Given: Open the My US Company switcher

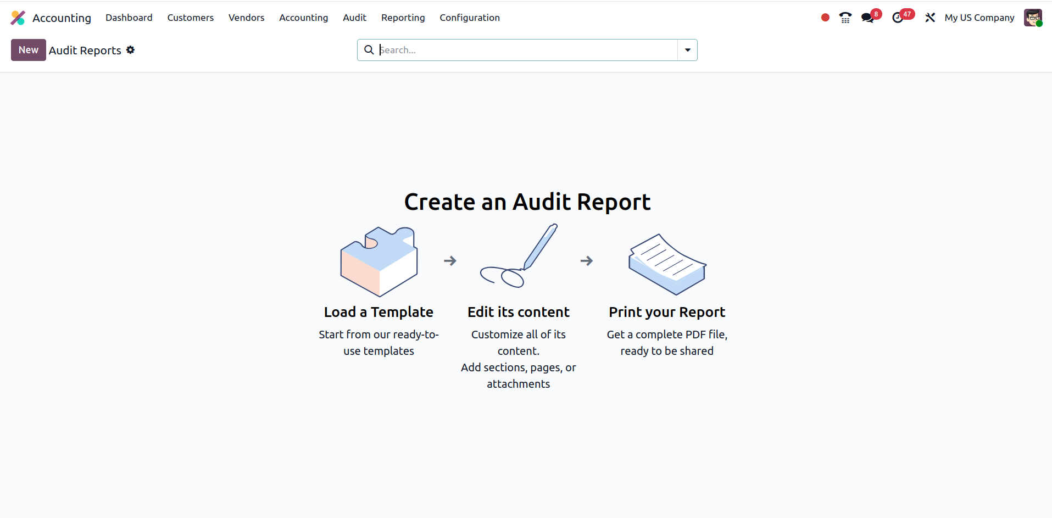Looking at the screenshot, I should tap(979, 18).
